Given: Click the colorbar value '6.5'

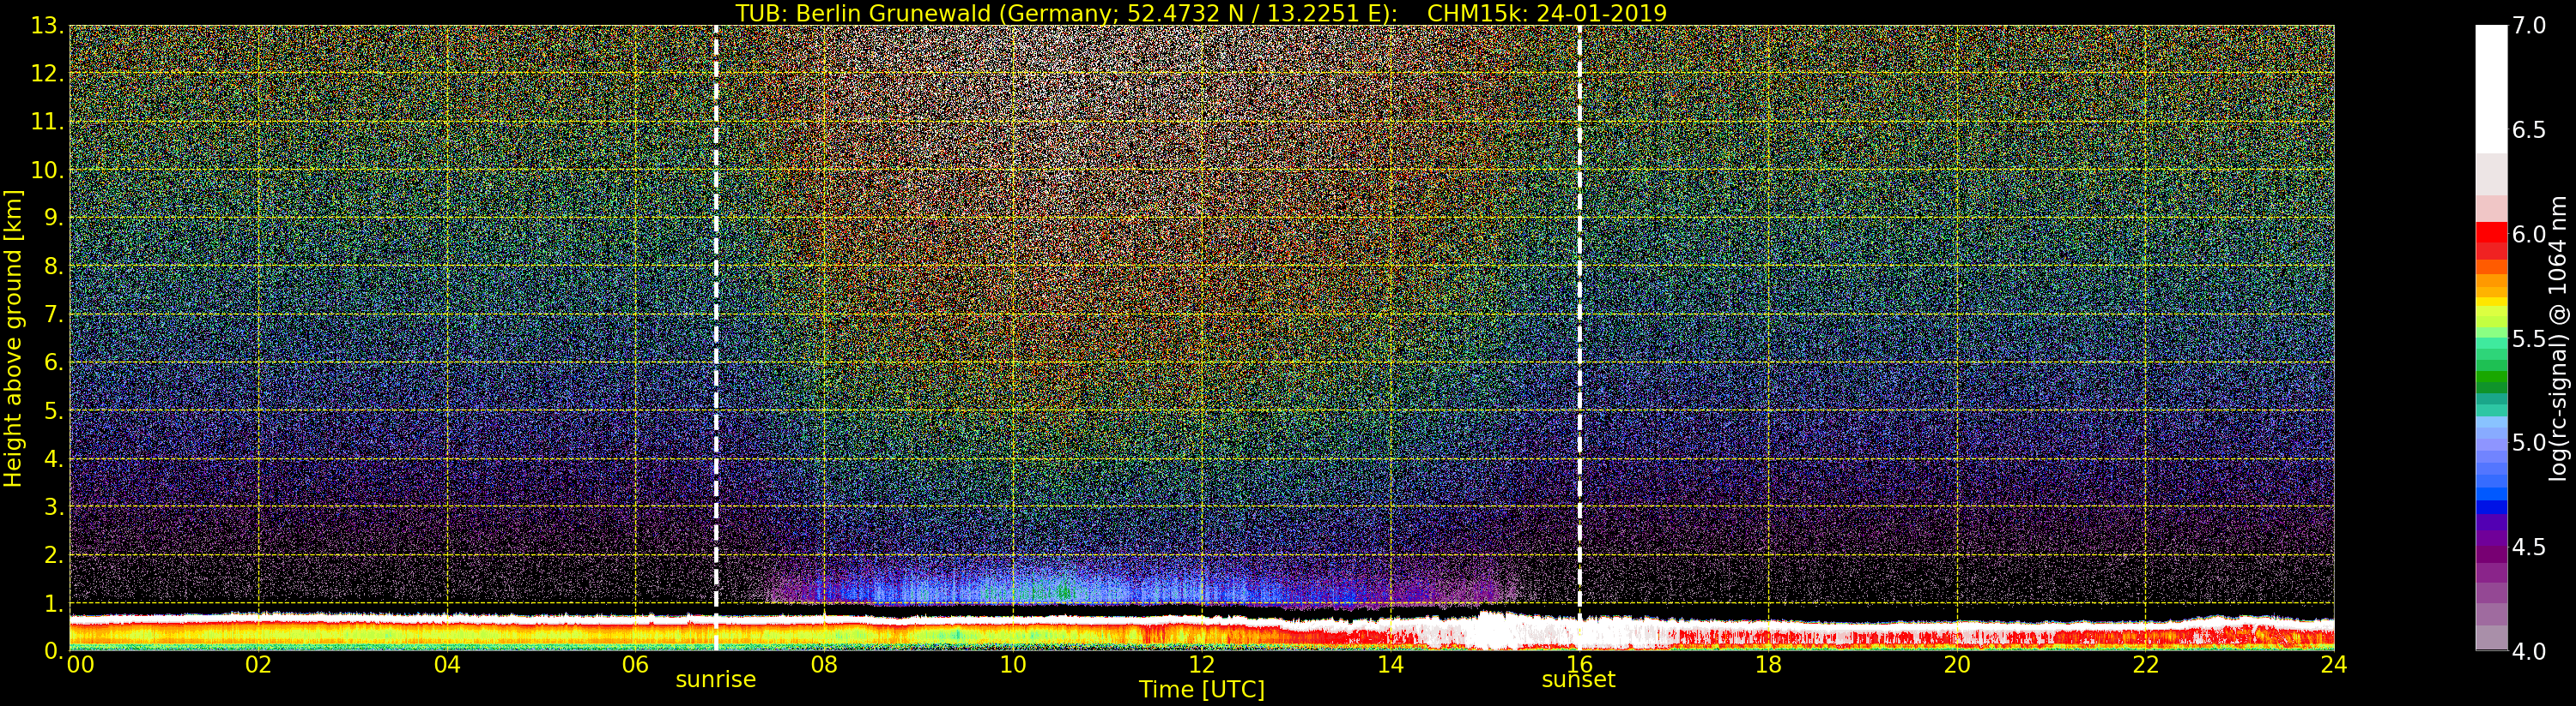Looking at the screenshot, I should pyautogui.click(x=2529, y=130).
